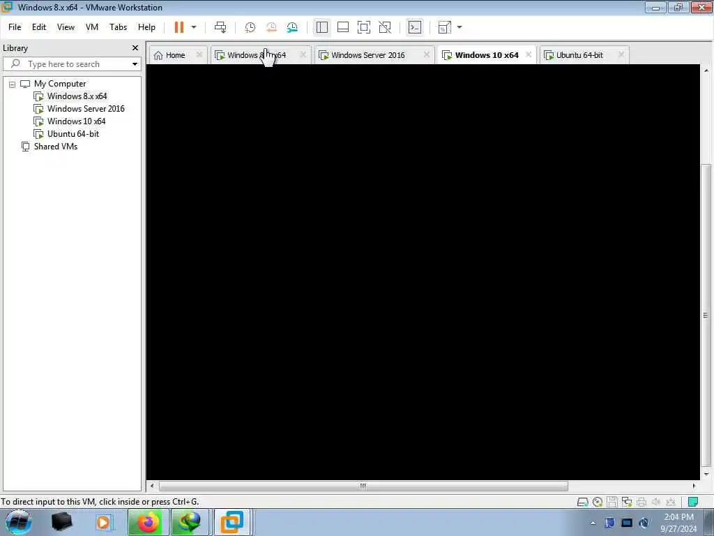Toggle the library sidebar view

coord(322,27)
